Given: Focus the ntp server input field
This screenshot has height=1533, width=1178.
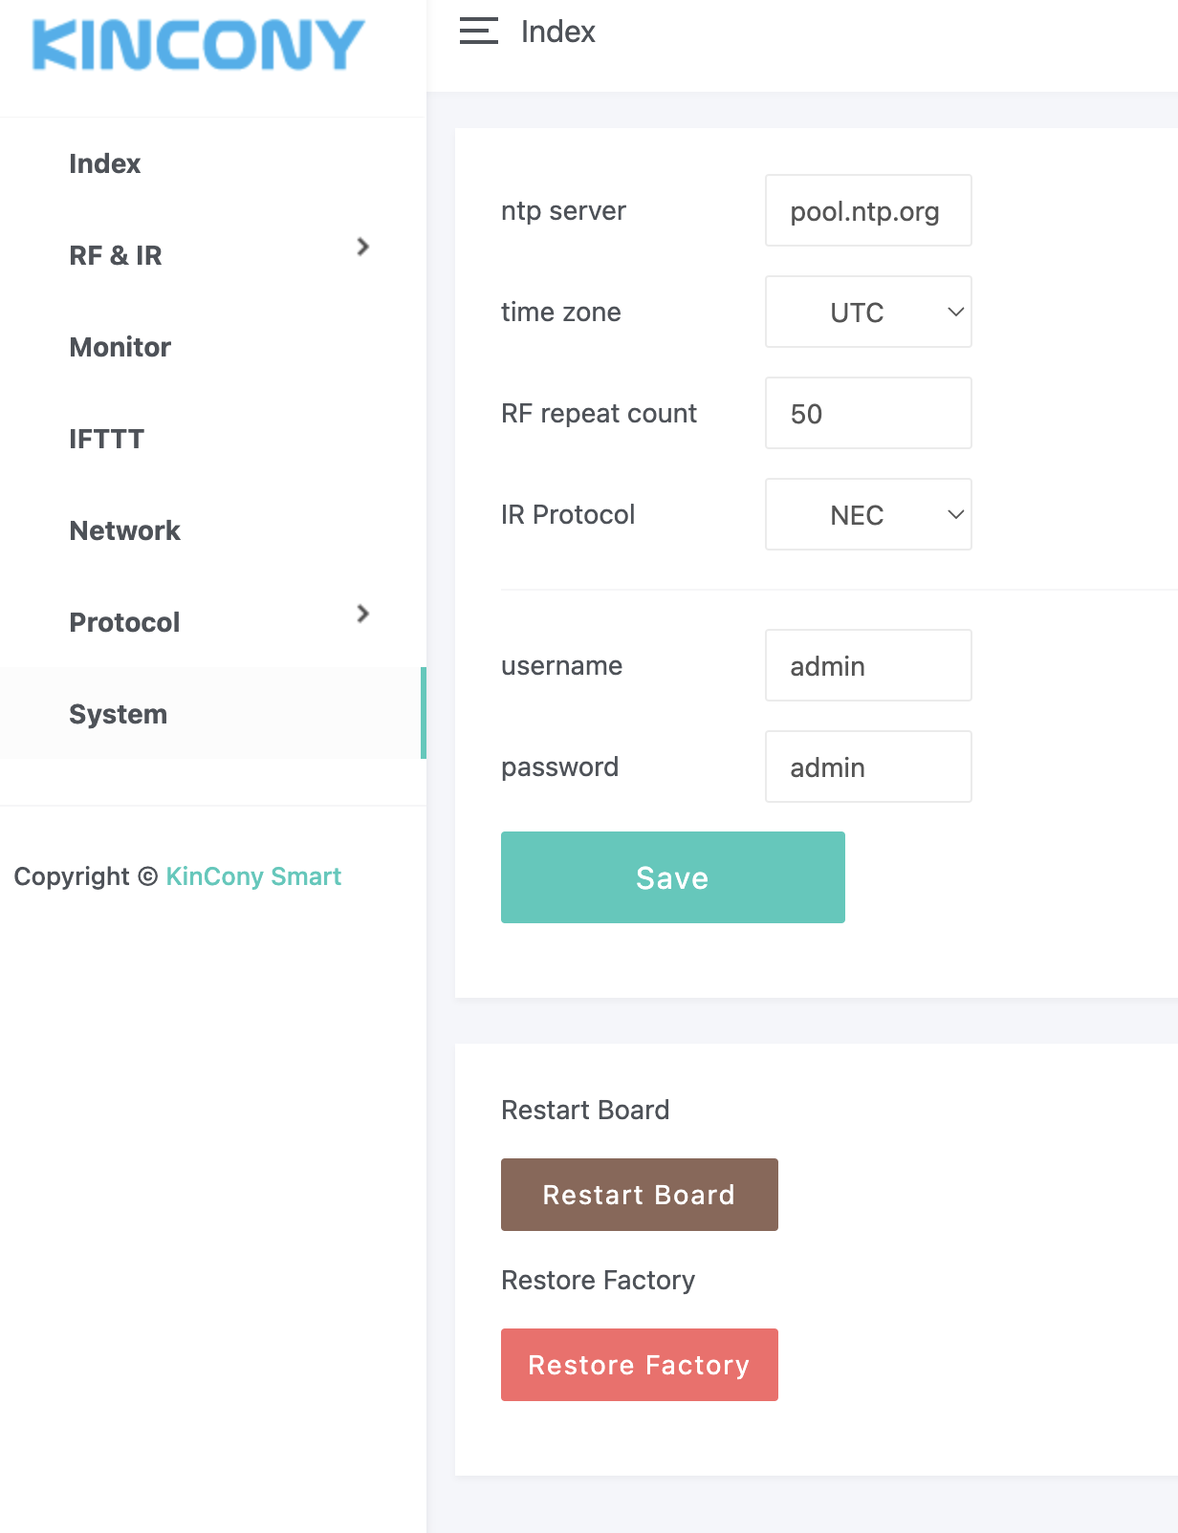Looking at the screenshot, I should [x=868, y=211].
